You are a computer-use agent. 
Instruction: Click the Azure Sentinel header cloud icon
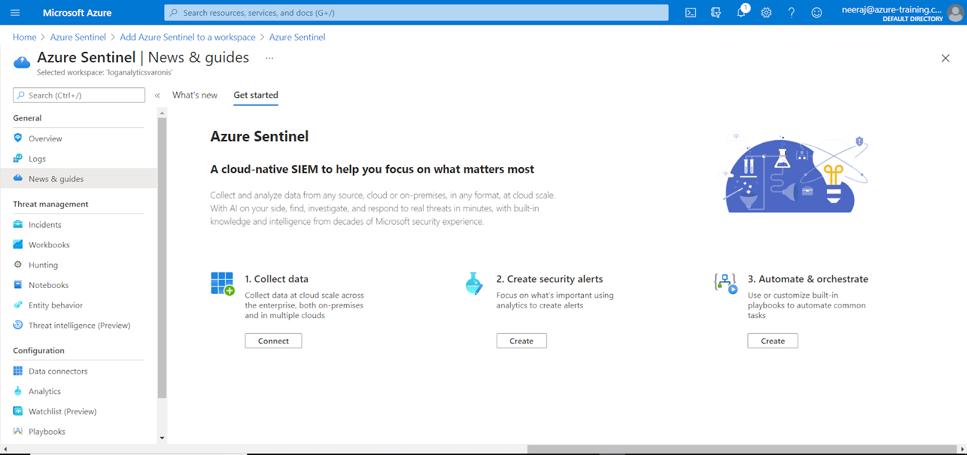[22, 62]
